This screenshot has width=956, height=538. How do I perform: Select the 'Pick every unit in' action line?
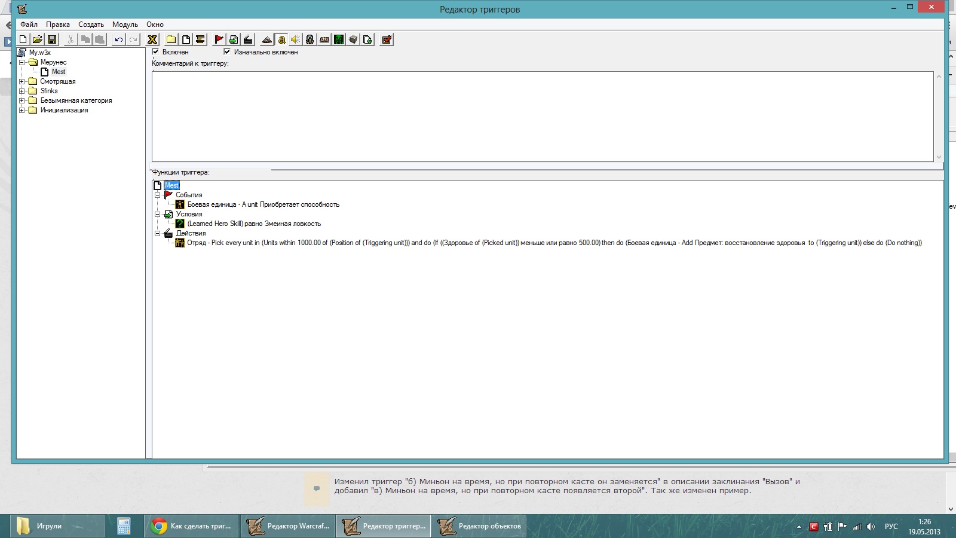(554, 243)
